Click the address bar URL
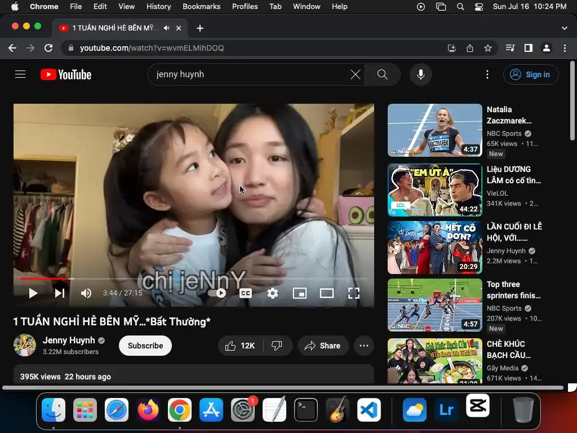This screenshot has width=577, height=433. (x=152, y=48)
